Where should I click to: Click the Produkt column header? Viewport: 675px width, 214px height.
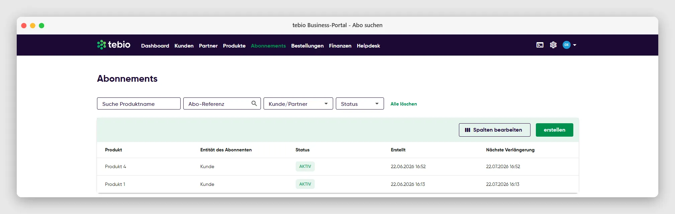(x=113, y=150)
